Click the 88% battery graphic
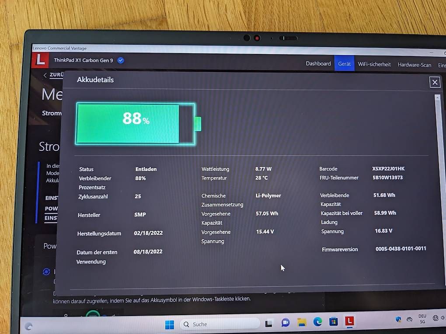Screen dimensions: 446x334 click(x=138, y=124)
